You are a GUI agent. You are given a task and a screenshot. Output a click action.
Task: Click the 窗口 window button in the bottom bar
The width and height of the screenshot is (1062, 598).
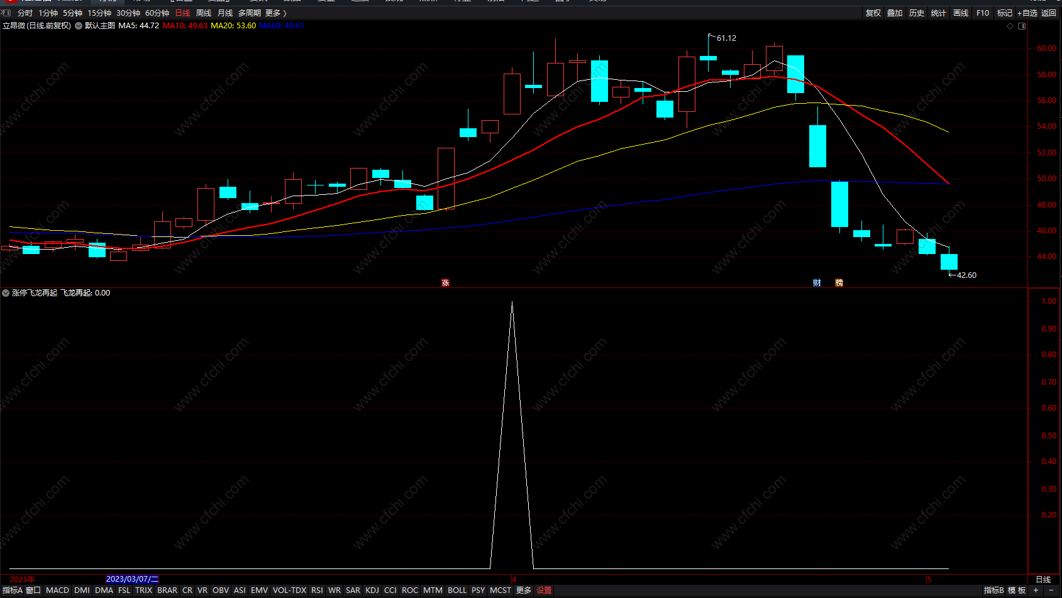click(33, 590)
